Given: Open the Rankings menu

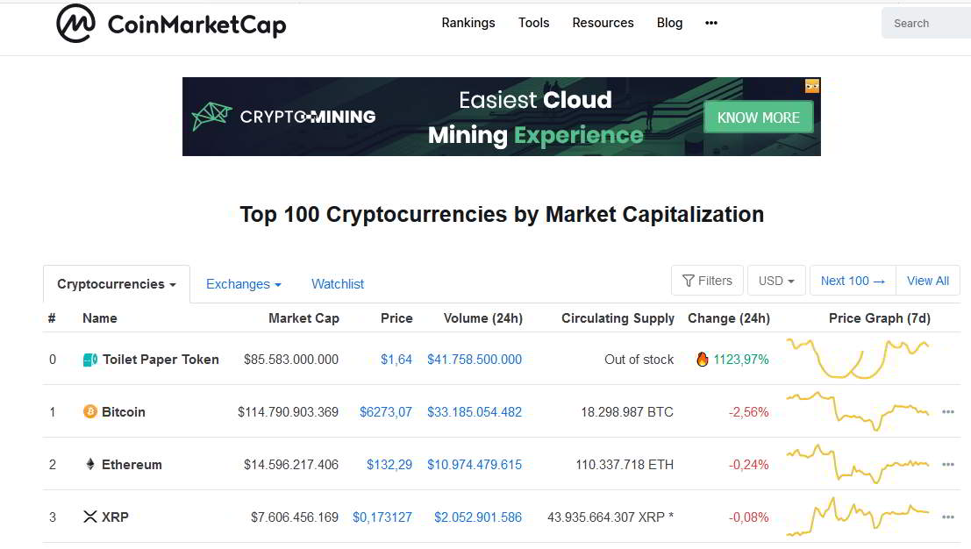Looking at the screenshot, I should coord(468,23).
